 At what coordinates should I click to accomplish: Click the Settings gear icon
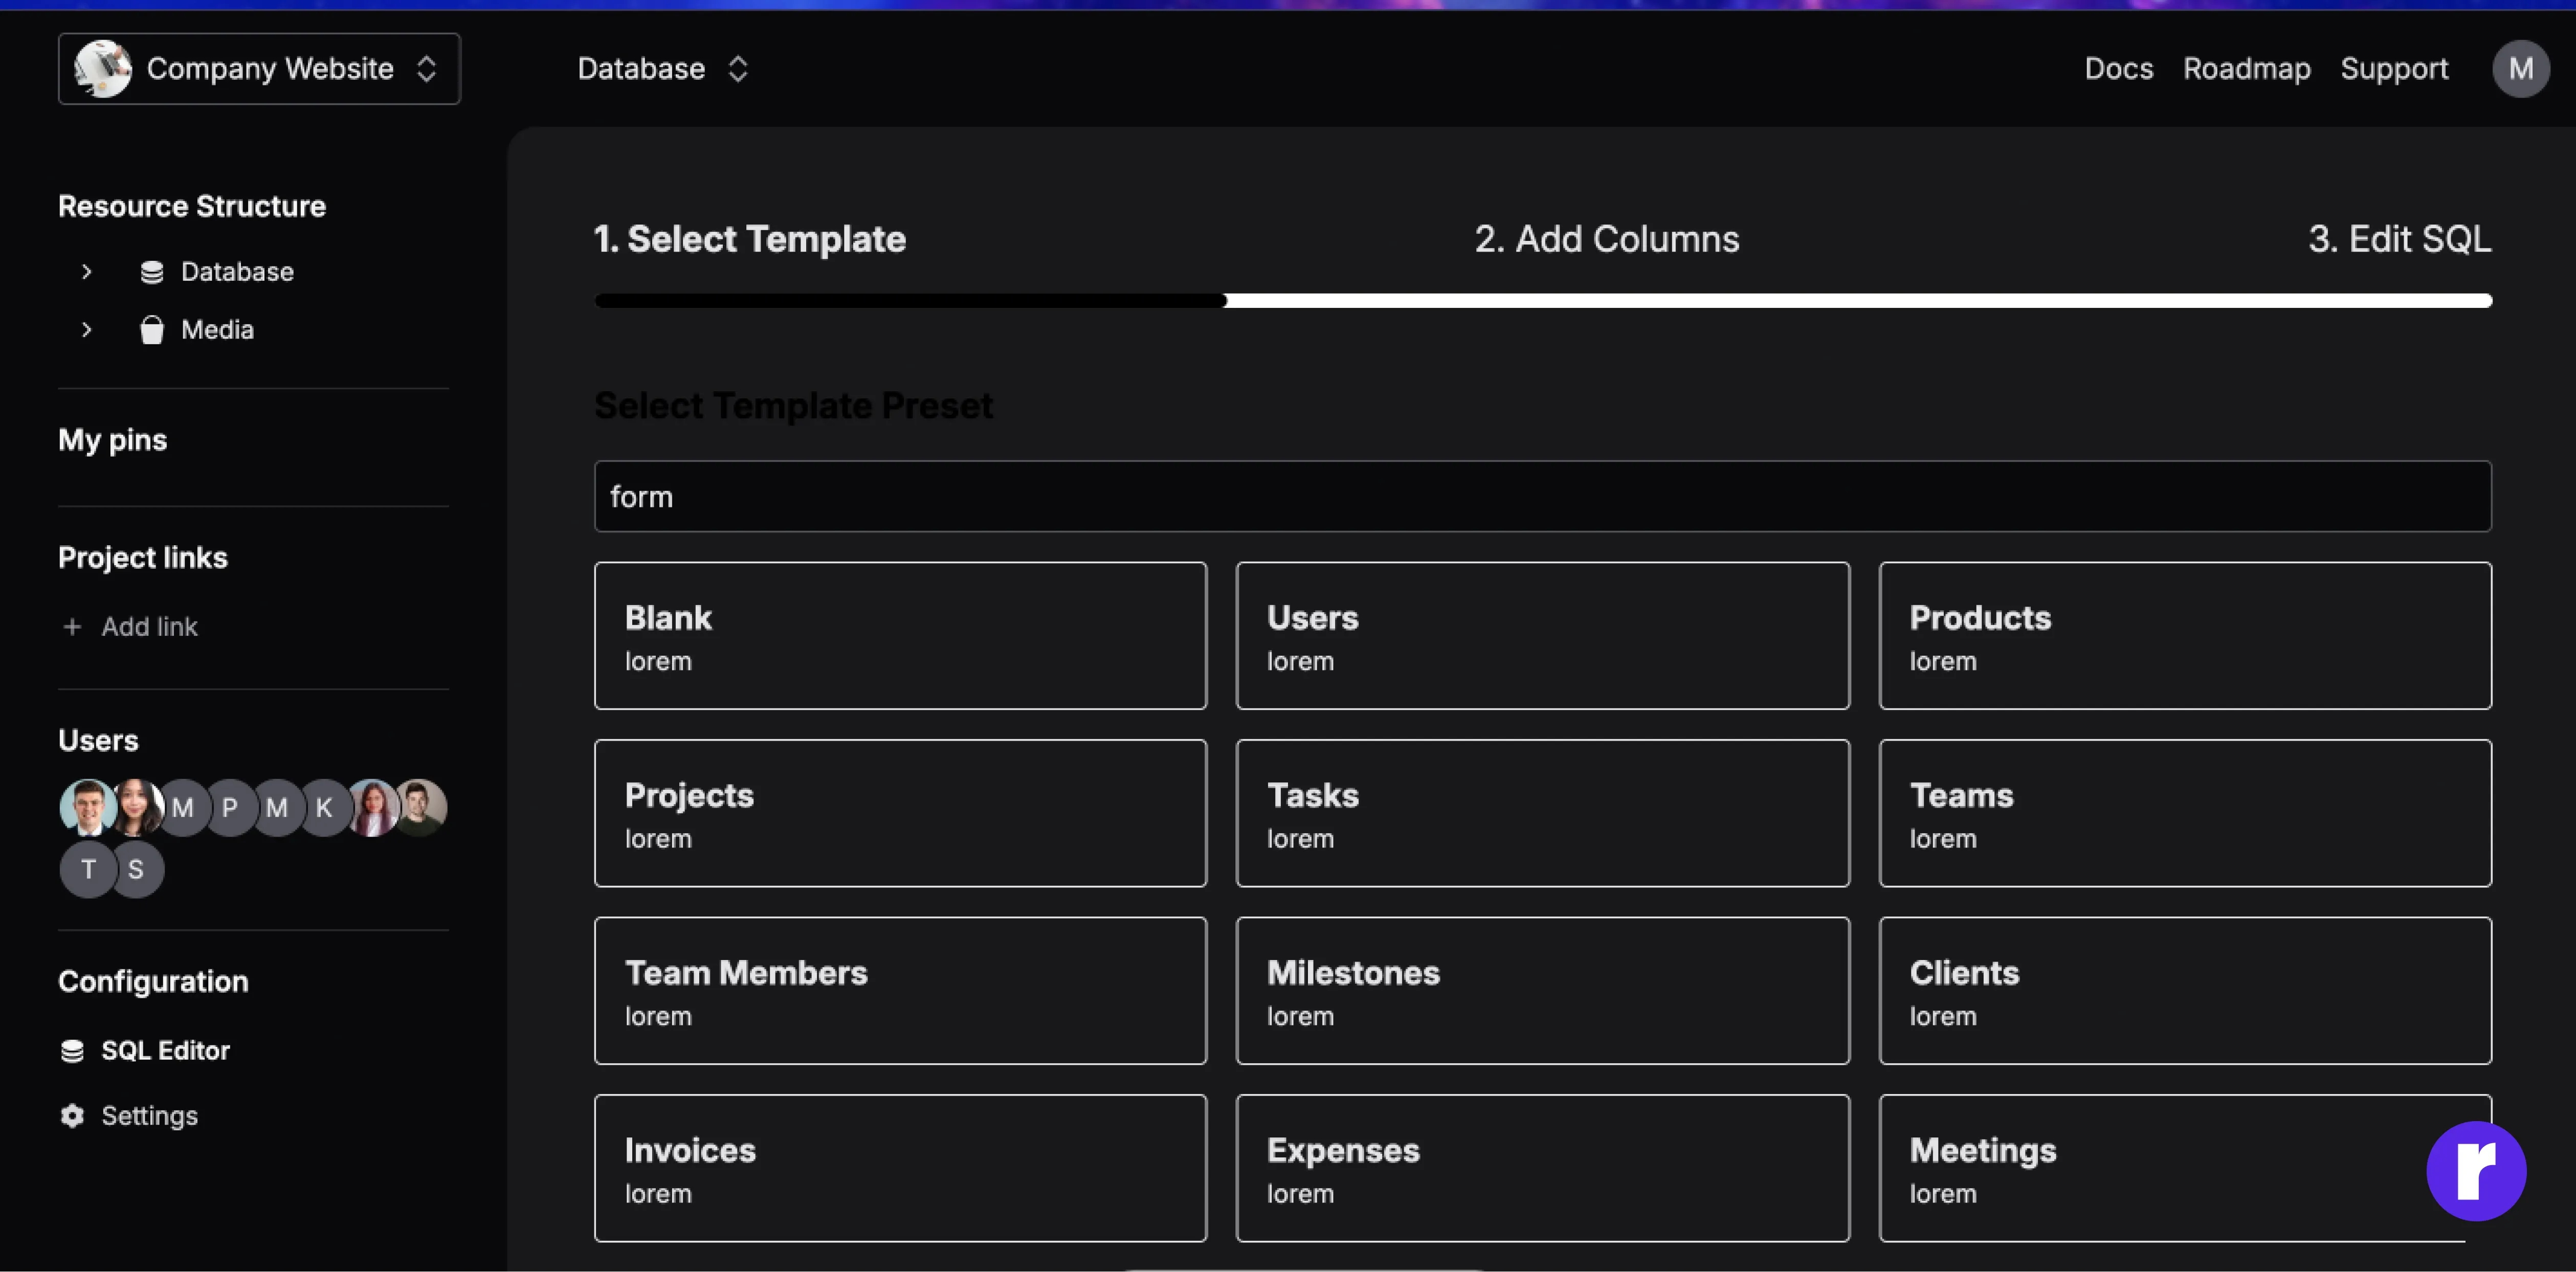pyautogui.click(x=72, y=1115)
